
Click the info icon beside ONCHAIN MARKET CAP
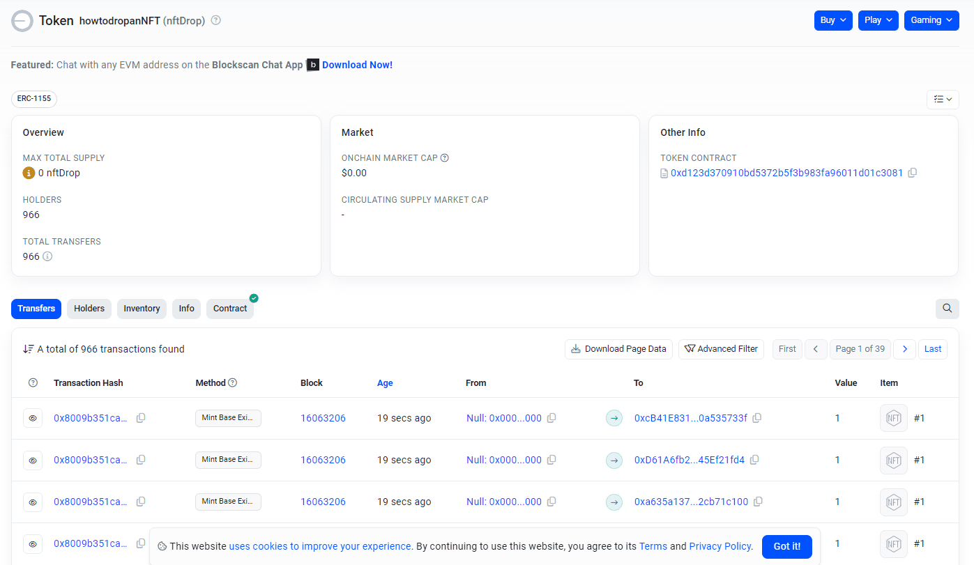[x=445, y=158]
